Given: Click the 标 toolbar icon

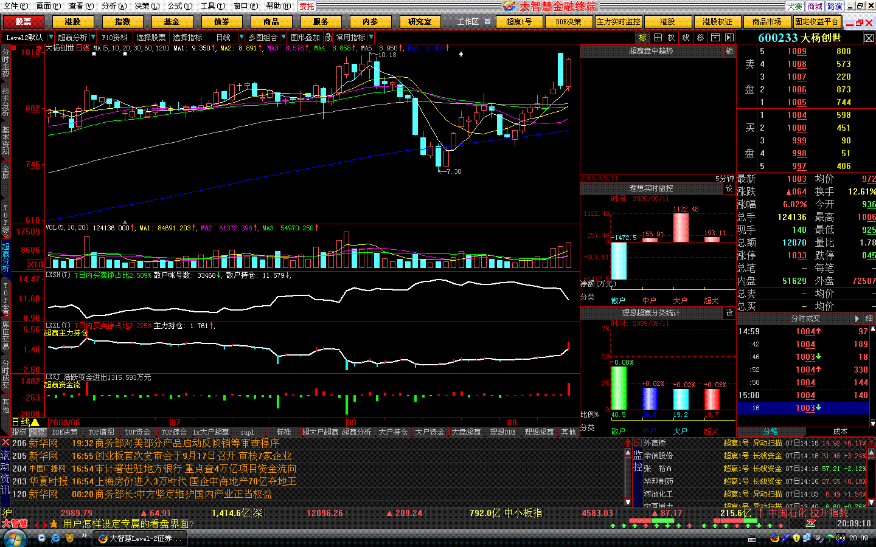Looking at the screenshot, I should [x=642, y=38].
